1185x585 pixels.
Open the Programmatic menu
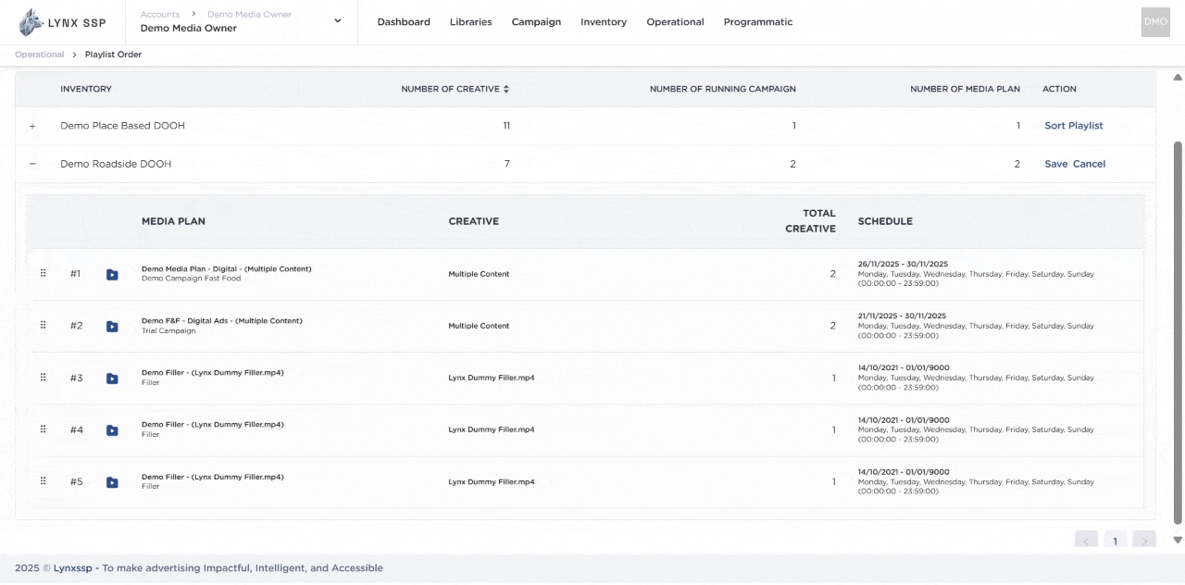click(x=758, y=22)
